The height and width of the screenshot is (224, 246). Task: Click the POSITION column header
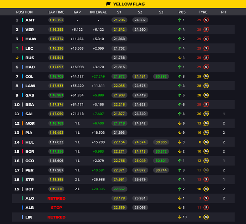click(x=24, y=12)
